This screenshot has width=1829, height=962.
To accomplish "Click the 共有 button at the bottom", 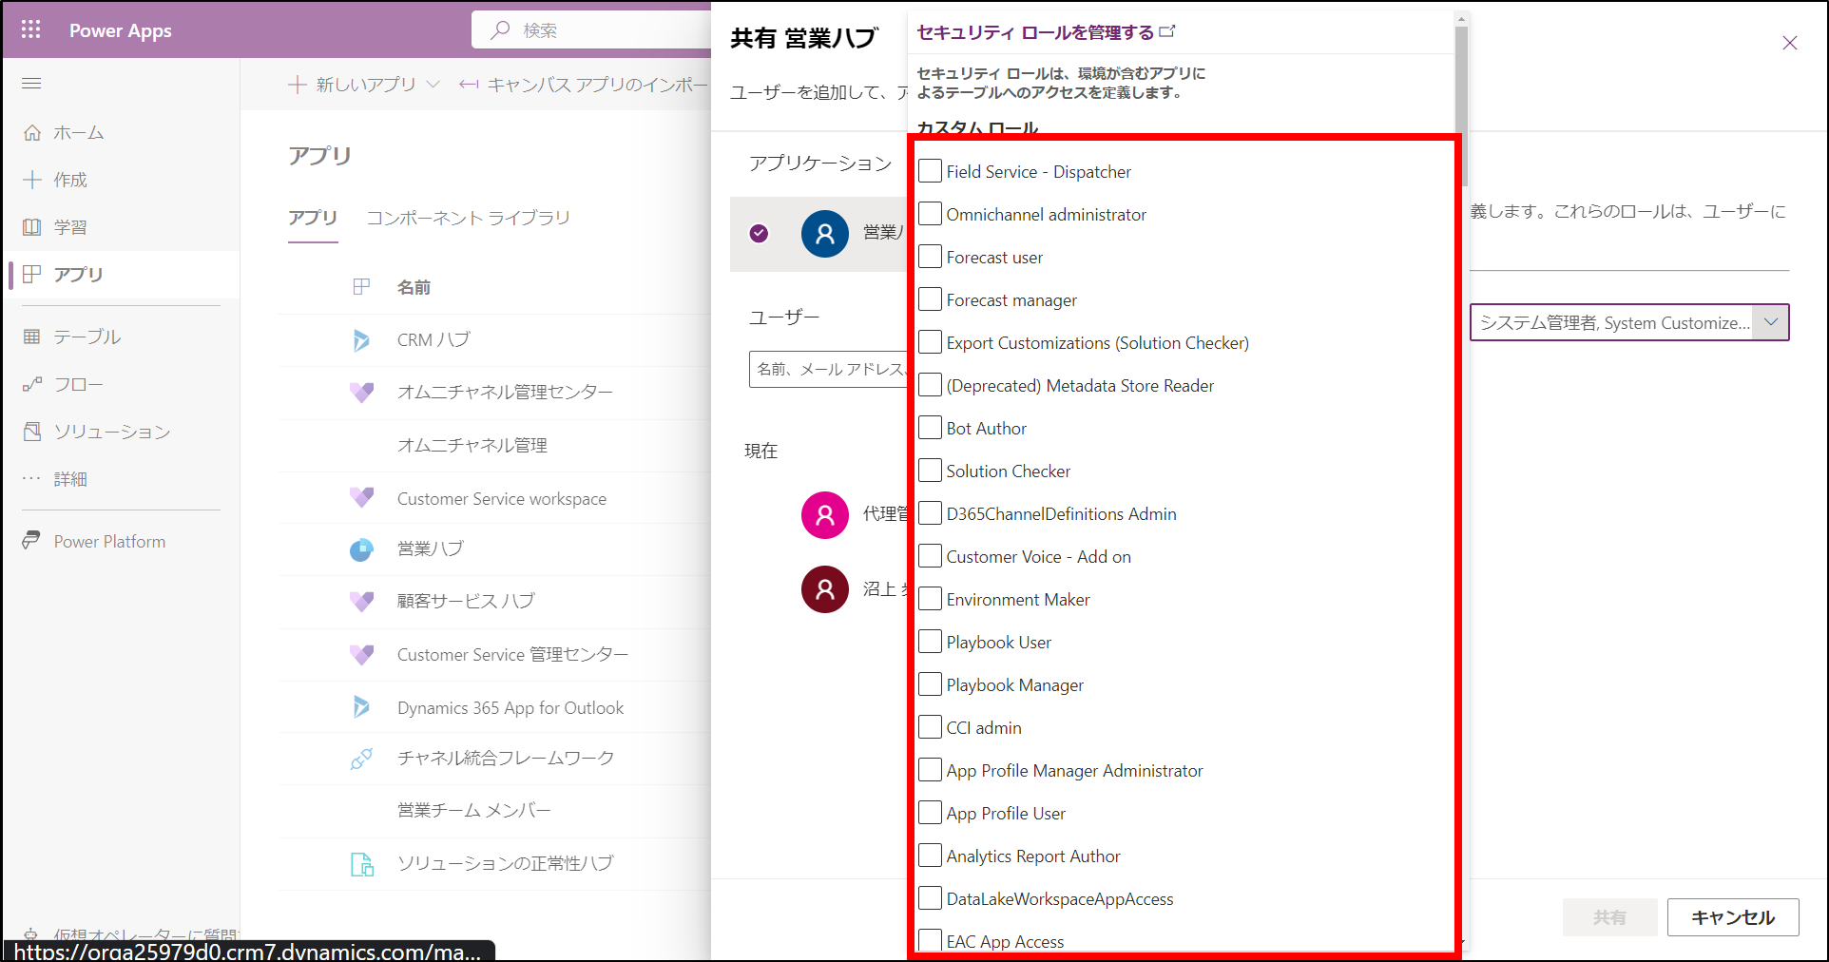I will click(x=1609, y=917).
